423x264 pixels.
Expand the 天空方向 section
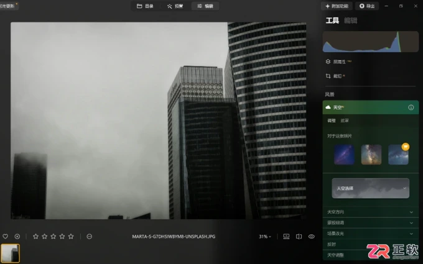[x=370, y=212]
